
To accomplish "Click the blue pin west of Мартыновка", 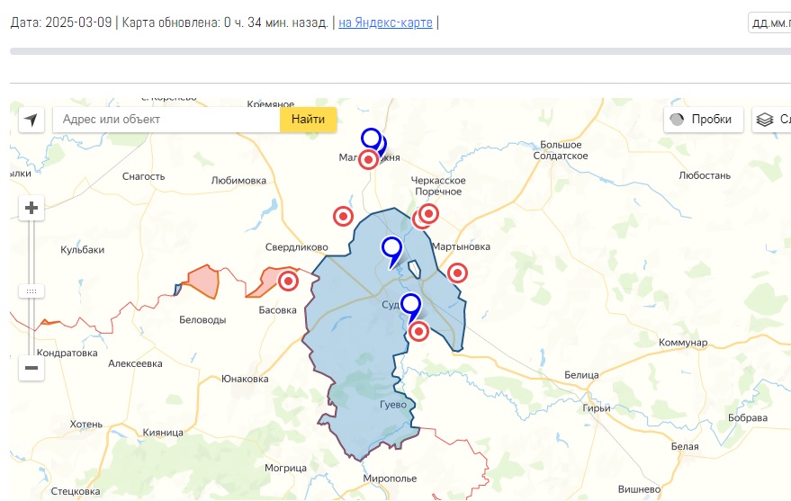I will [x=391, y=247].
